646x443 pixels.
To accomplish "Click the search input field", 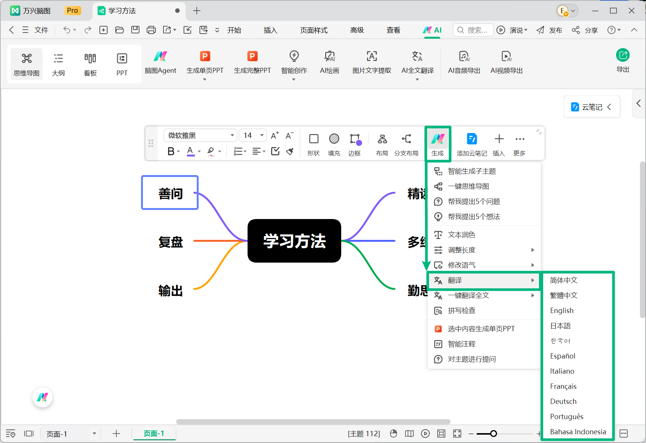I will coord(473,30).
